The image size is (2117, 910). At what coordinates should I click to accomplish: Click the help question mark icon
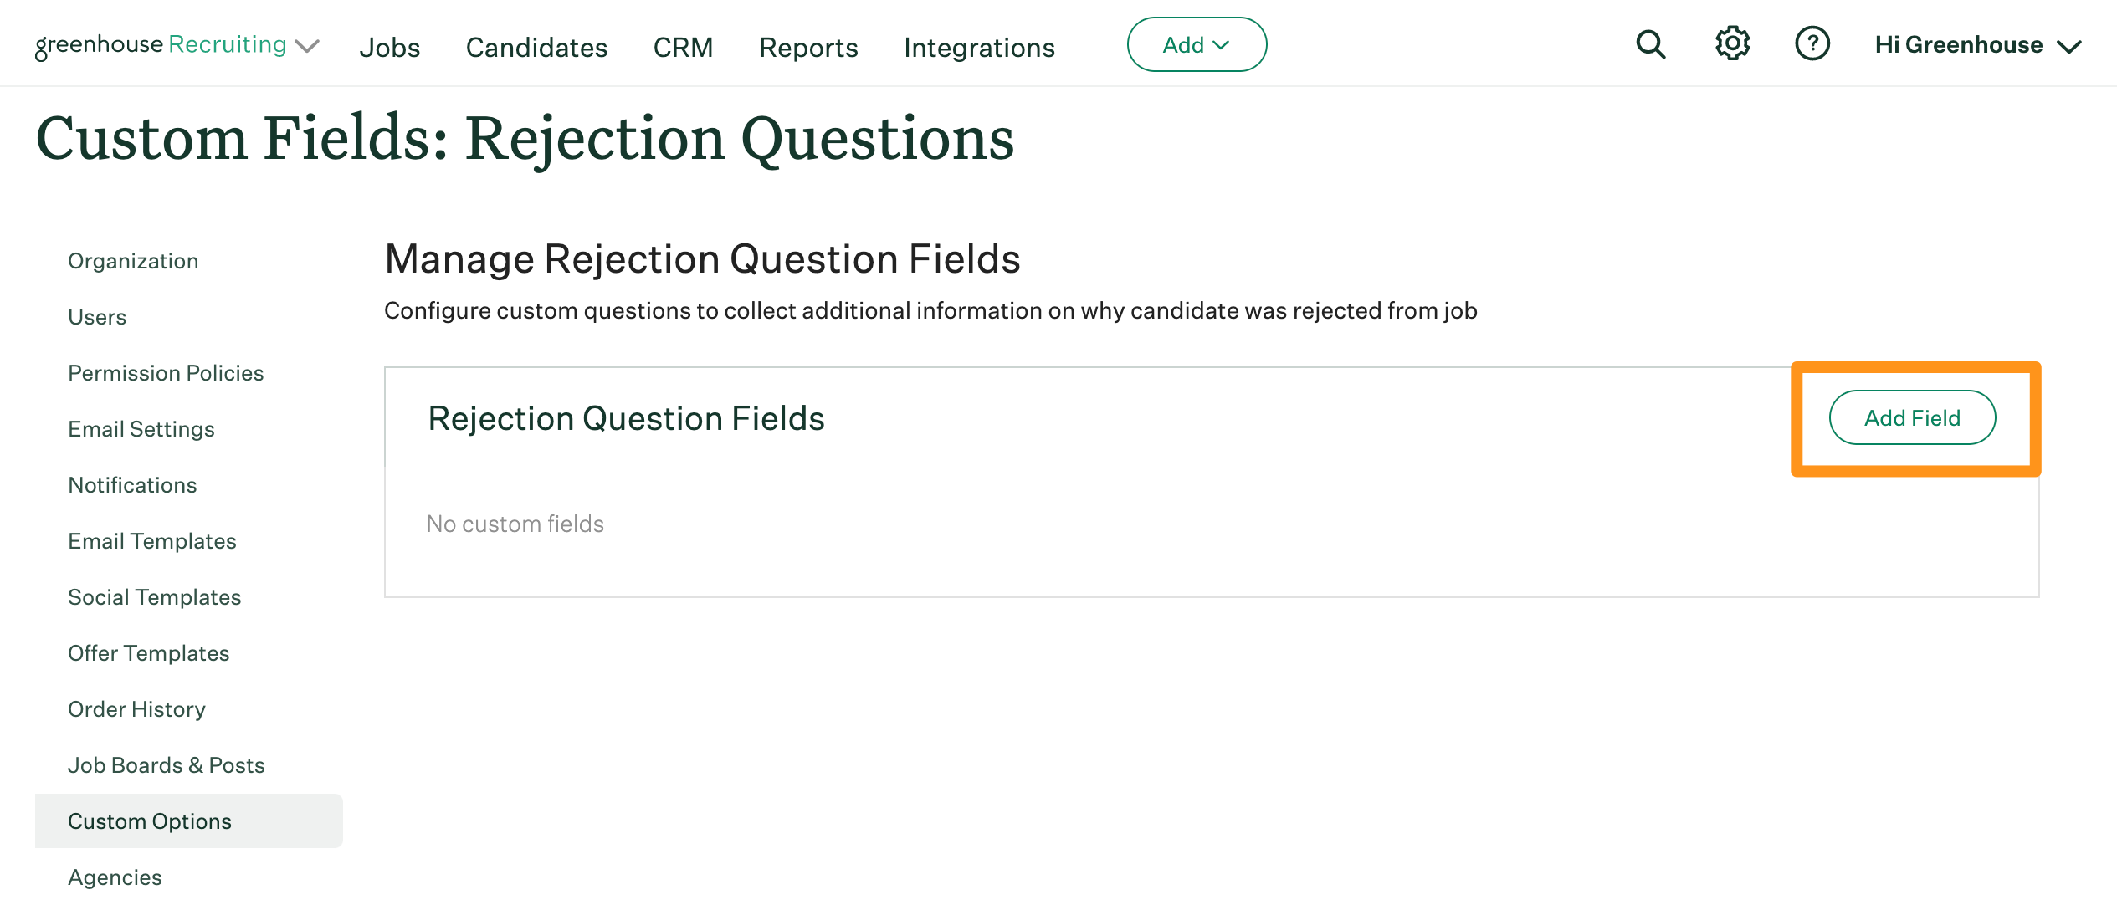1812,44
